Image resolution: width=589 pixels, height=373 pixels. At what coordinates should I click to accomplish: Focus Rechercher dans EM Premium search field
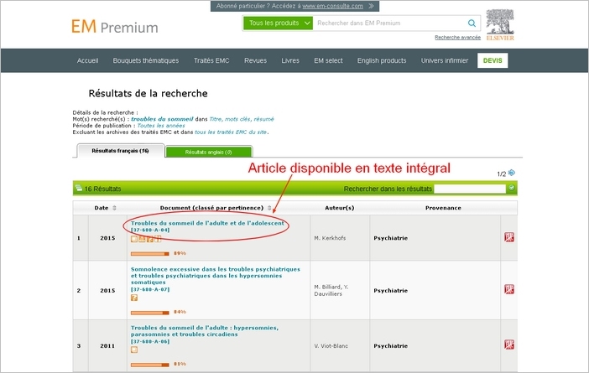[388, 23]
